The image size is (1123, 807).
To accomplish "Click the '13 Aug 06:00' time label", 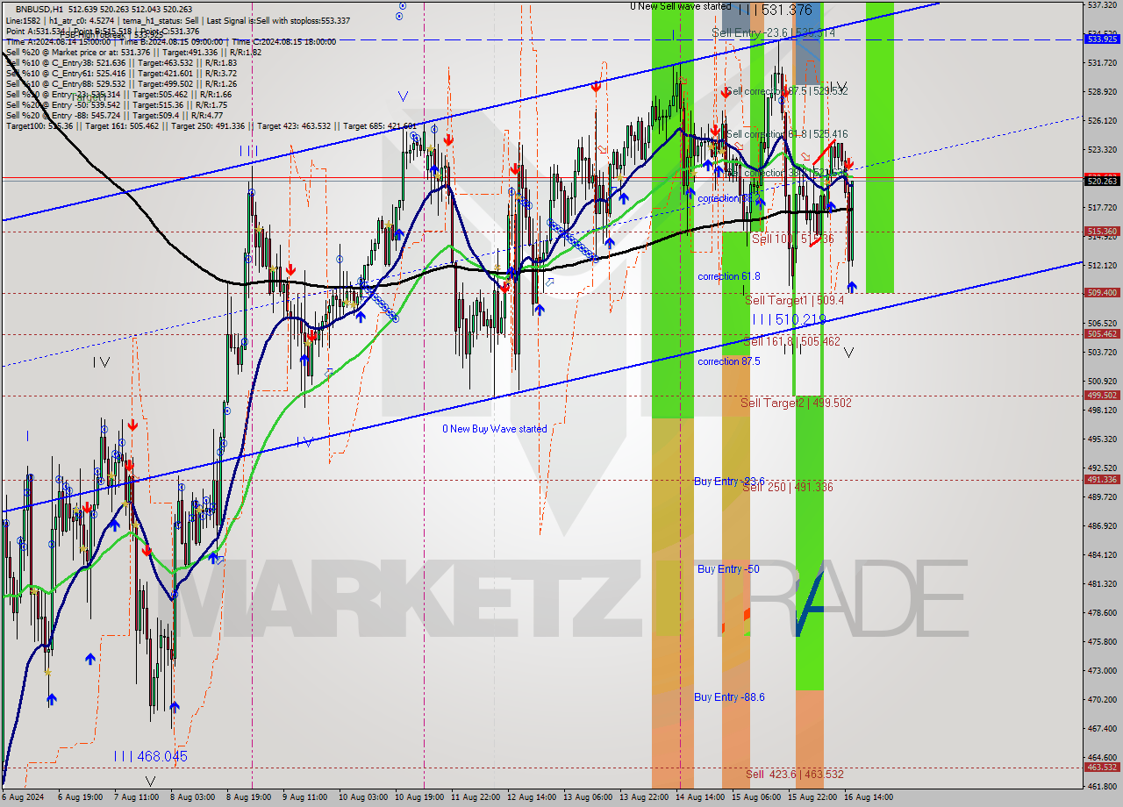I will 588,798.
